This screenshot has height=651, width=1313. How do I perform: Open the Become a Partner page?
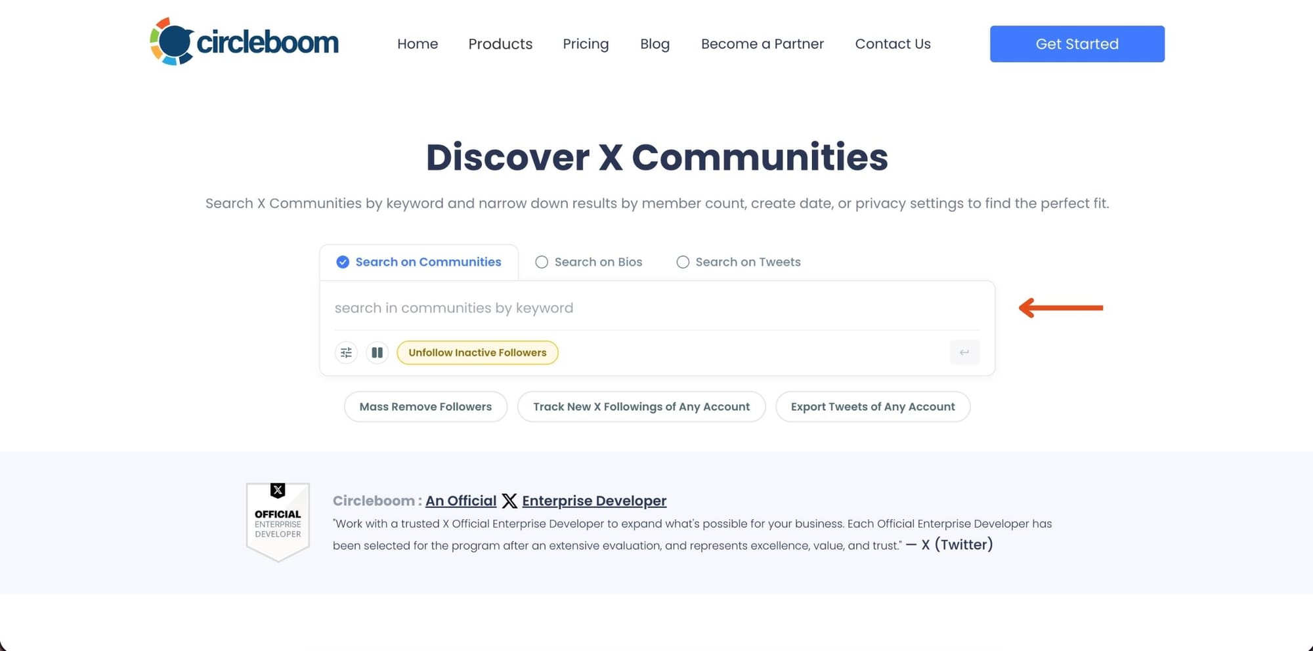pos(762,44)
